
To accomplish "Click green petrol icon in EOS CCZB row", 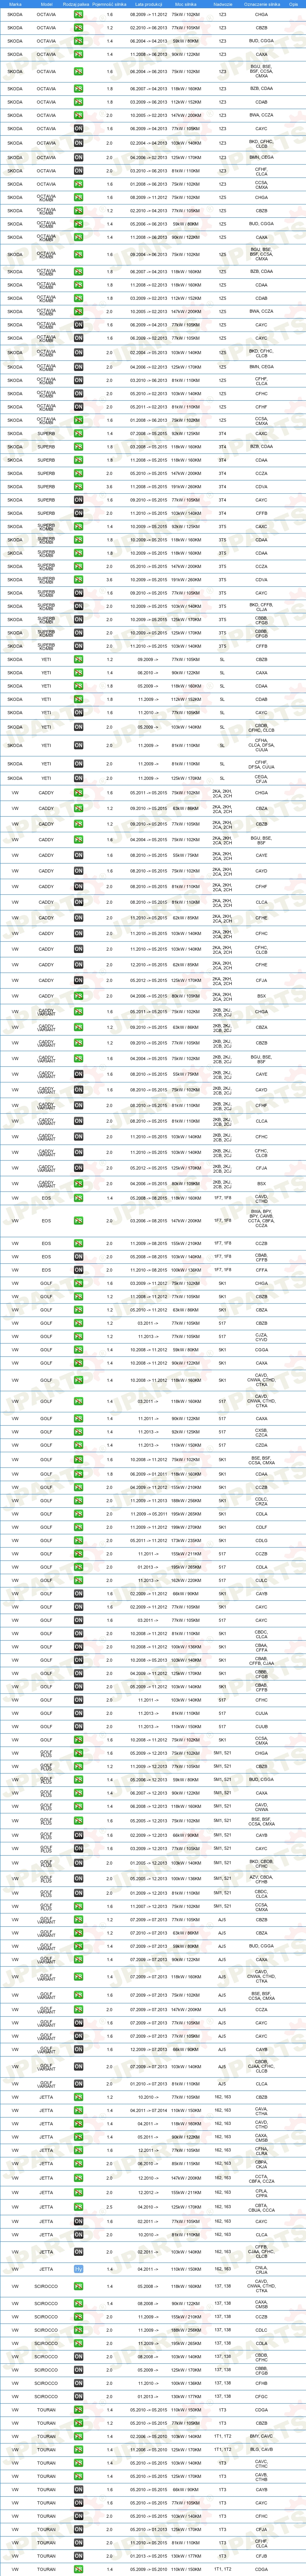I will click(79, 1243).
